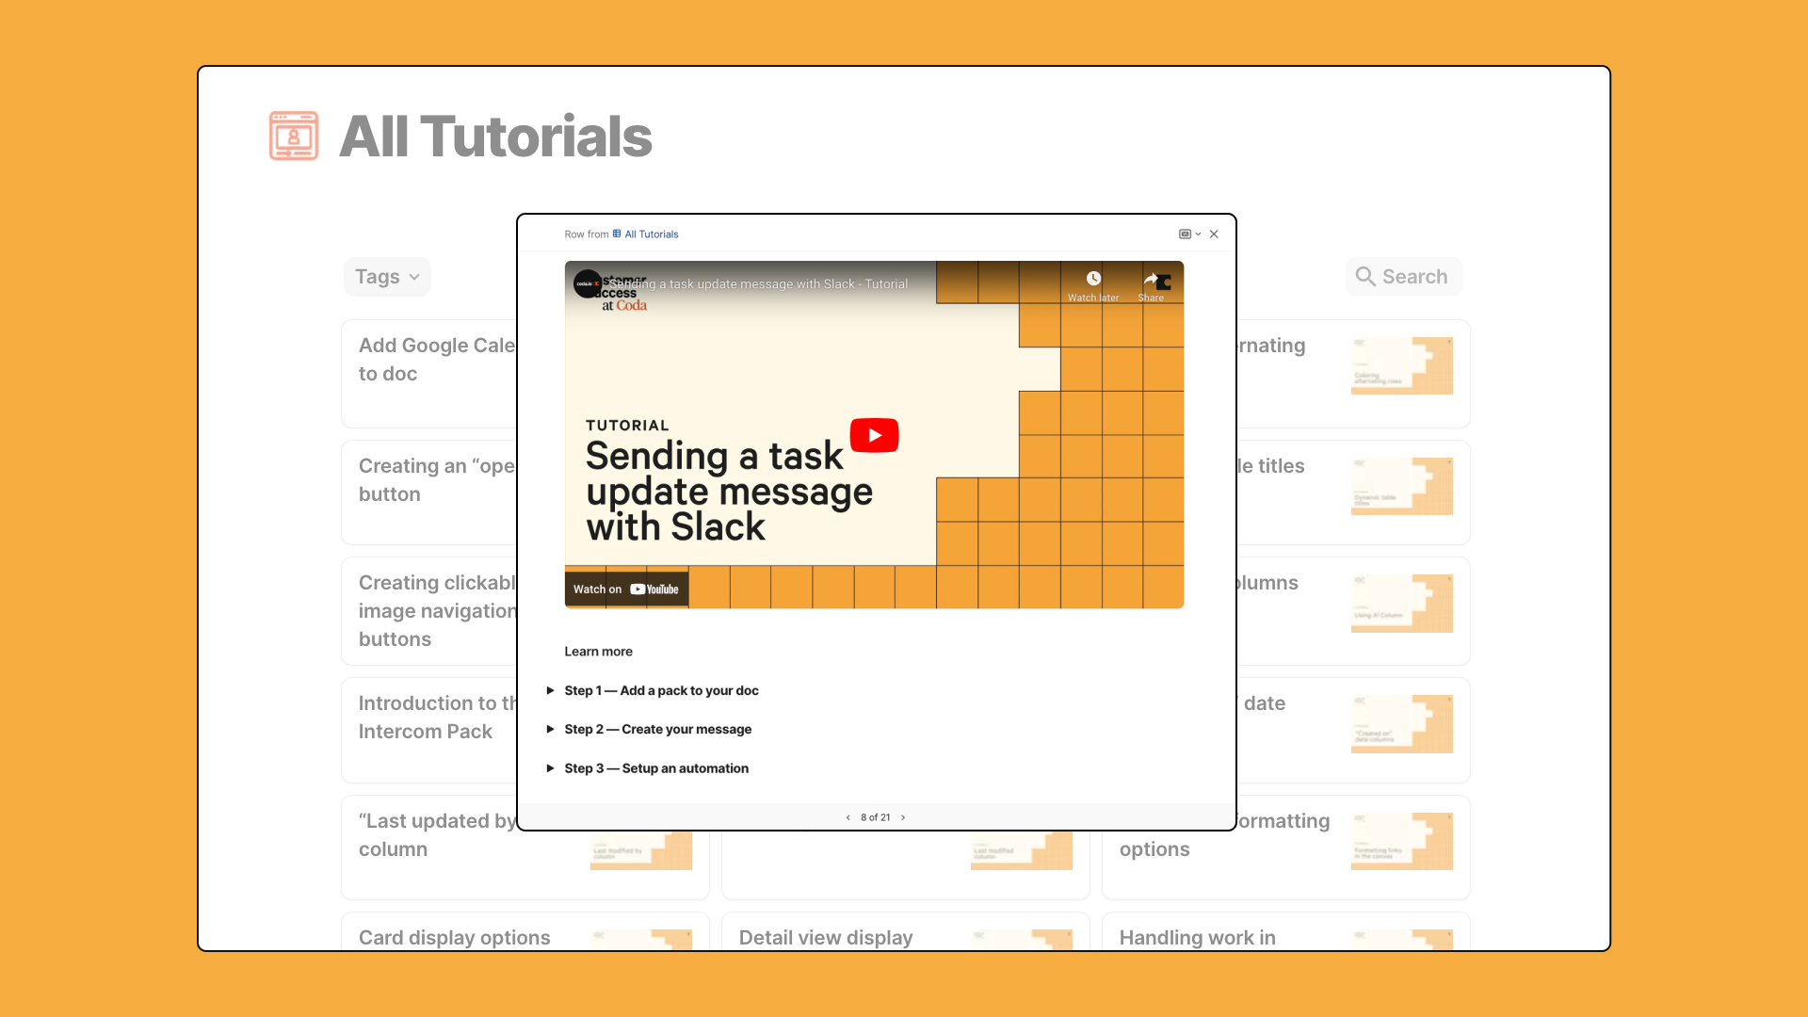Image resolution: width=1808 pixels, height=1017 pixels.
Task: Click the All Tutorials page icon
Action: point(294,136)
